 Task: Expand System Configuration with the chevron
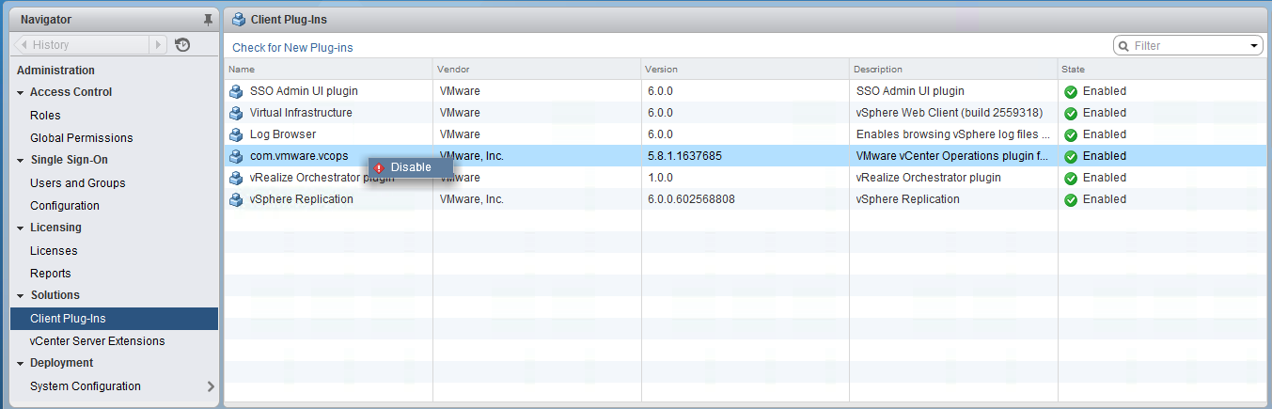[x=210, y=386]
